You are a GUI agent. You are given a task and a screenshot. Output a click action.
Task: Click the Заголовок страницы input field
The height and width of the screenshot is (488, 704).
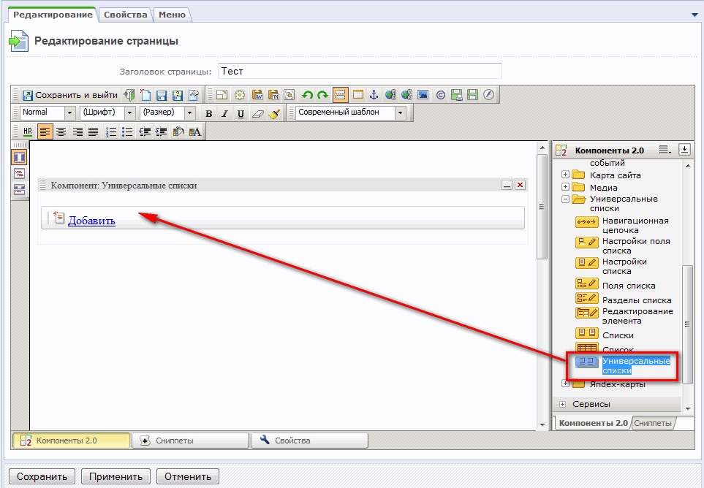pyautogui.click(x=360, y=72)
